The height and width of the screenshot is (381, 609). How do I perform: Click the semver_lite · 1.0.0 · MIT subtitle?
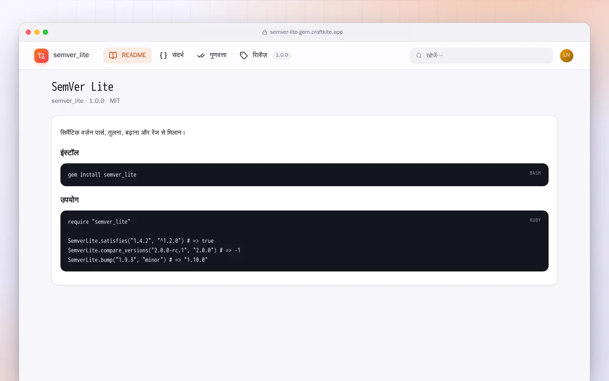(x=86, y=101)
